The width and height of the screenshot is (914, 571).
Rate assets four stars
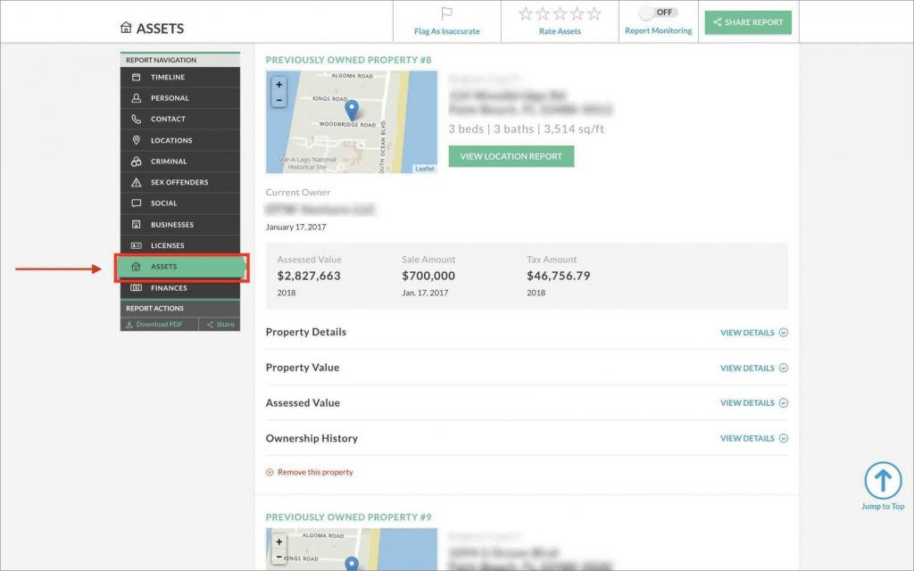click(x=577, y=13)
